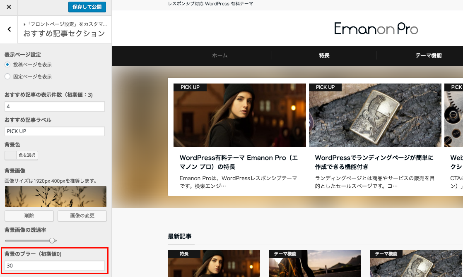This screenshot has width=463, height=277.
Task: Open the 特長 navigation menu item
Action: click(324, 55)
